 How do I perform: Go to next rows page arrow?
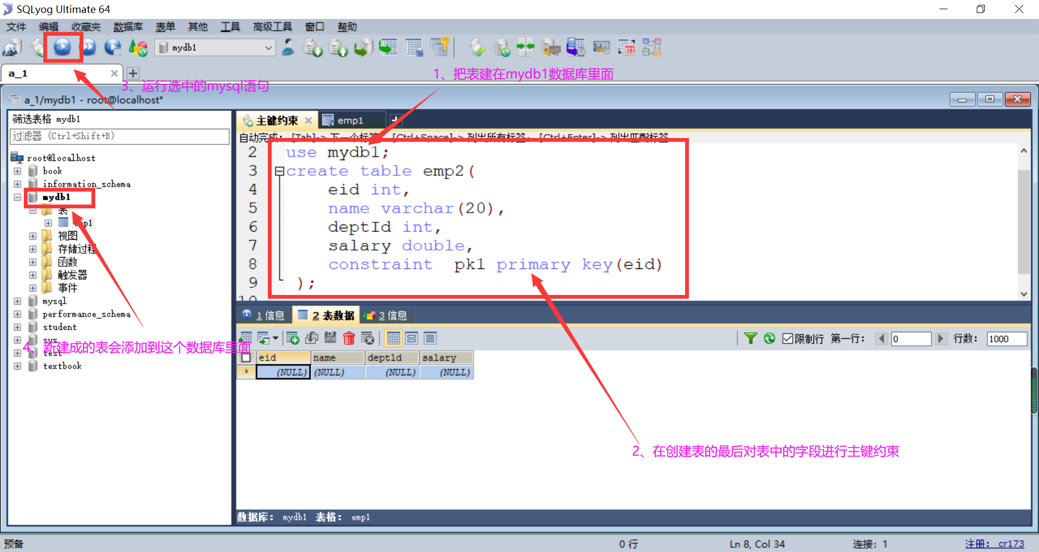(941, 339)
